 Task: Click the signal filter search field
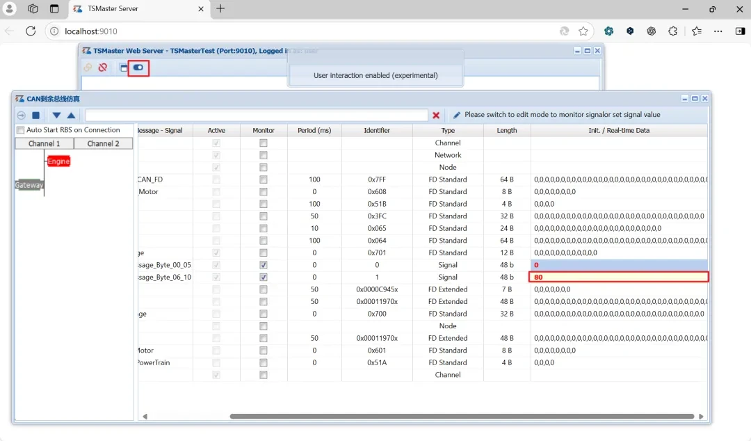(256, 115)
